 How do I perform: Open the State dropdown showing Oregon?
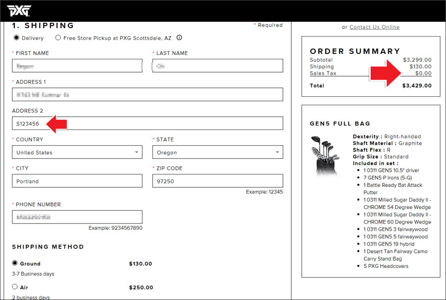click(x=218, y=152)
